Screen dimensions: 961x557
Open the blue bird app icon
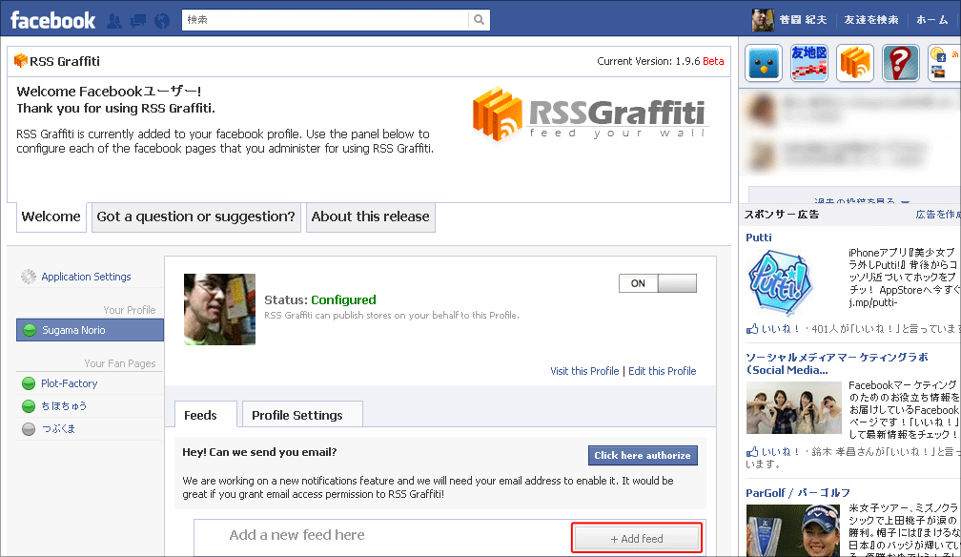[764, 63]
